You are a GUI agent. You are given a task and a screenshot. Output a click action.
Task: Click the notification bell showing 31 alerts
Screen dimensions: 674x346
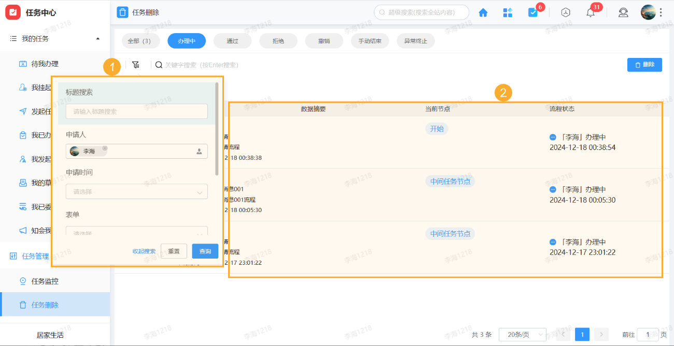tap(590, 12)
